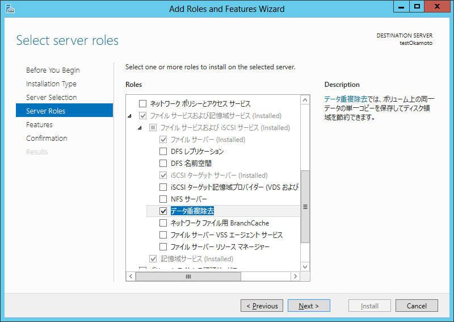Image resolution: width=454 pixels, height=322 pixels.
Task: Cancel the wizard
Action: (416, 306)
